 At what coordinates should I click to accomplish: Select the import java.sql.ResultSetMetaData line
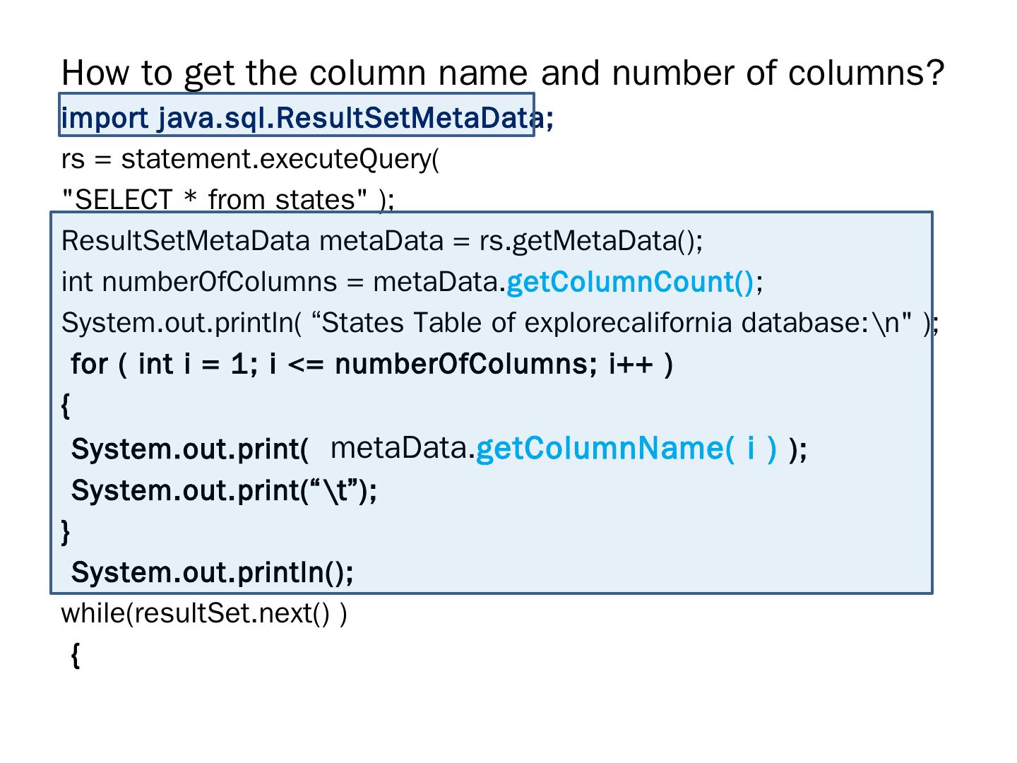307,118
